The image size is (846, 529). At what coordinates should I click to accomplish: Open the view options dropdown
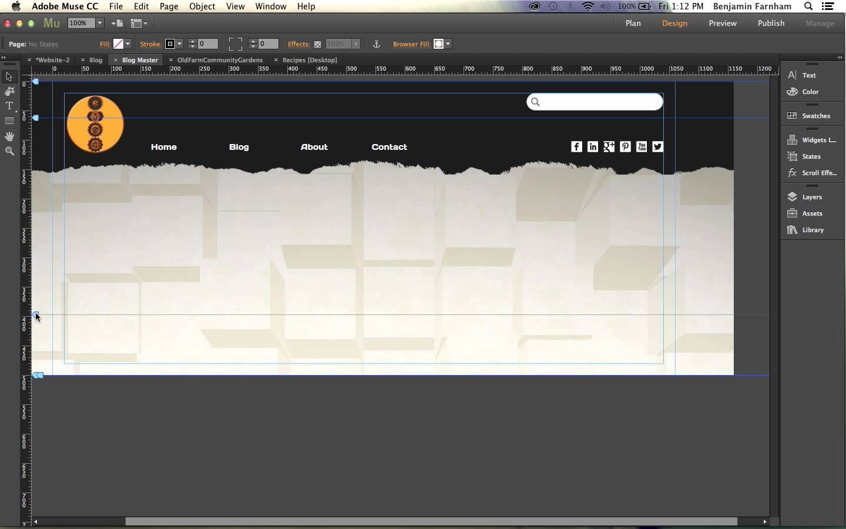pos(139,24)
